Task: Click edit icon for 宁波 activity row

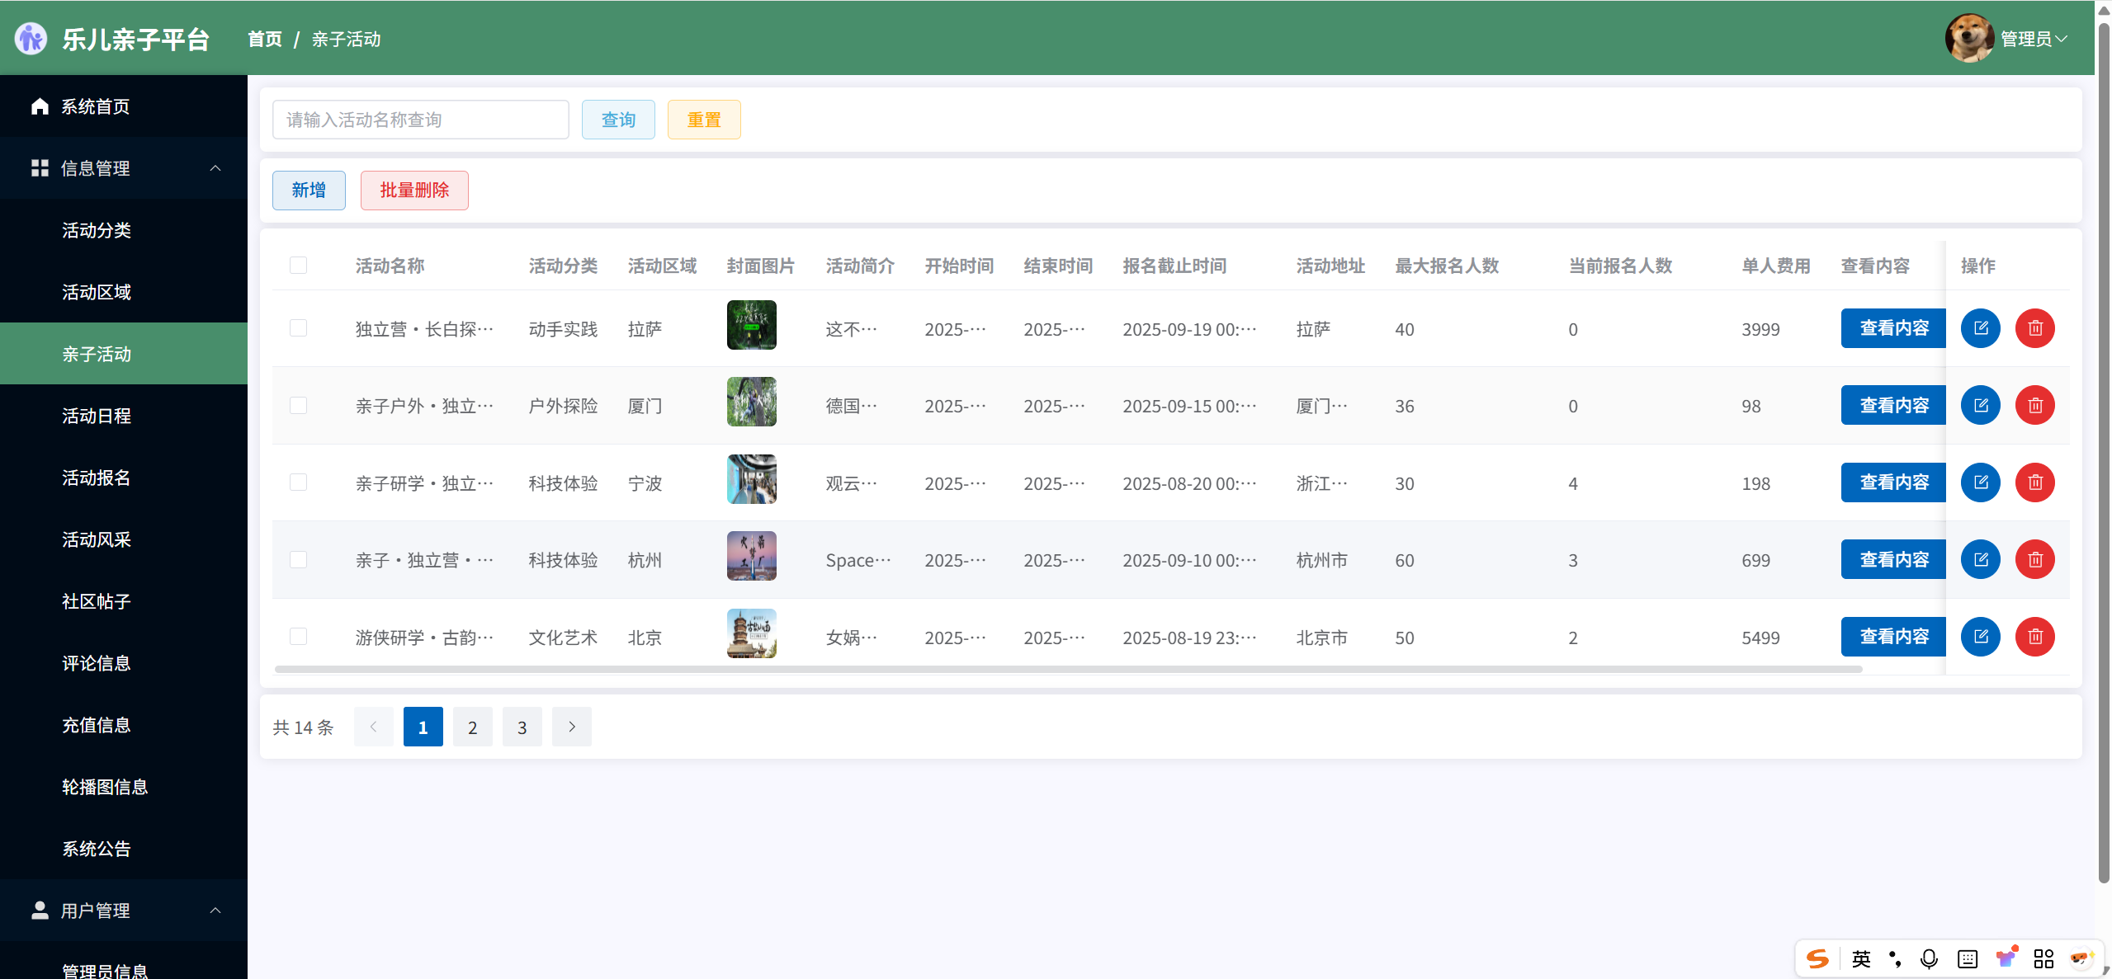Action: click(1980, 482)
